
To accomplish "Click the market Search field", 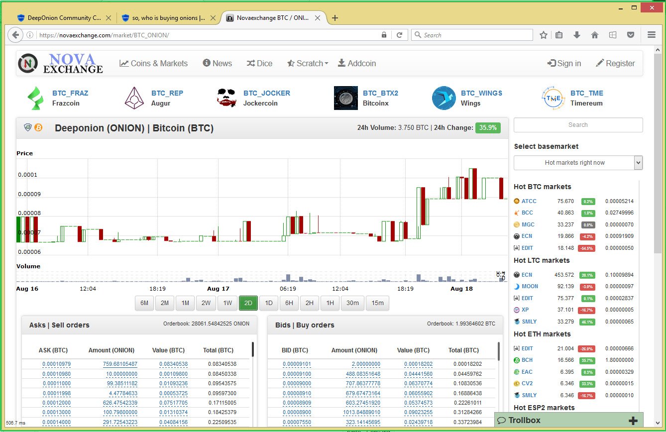I will 578,125.
